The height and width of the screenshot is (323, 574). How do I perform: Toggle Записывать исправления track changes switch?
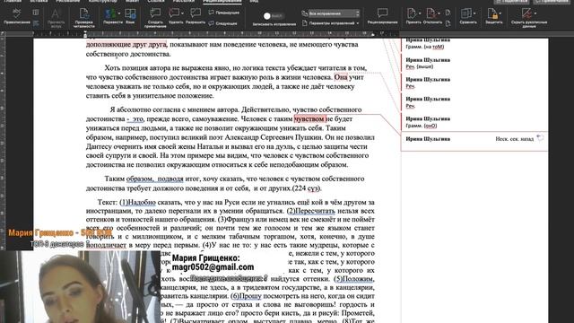tap(273, 16)
